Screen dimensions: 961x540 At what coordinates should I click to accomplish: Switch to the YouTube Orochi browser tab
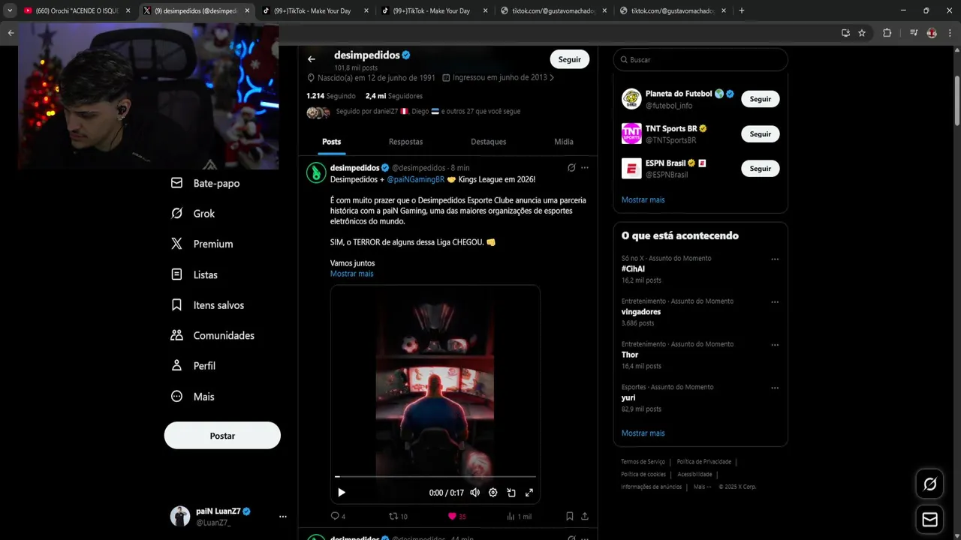click(77, 10)
